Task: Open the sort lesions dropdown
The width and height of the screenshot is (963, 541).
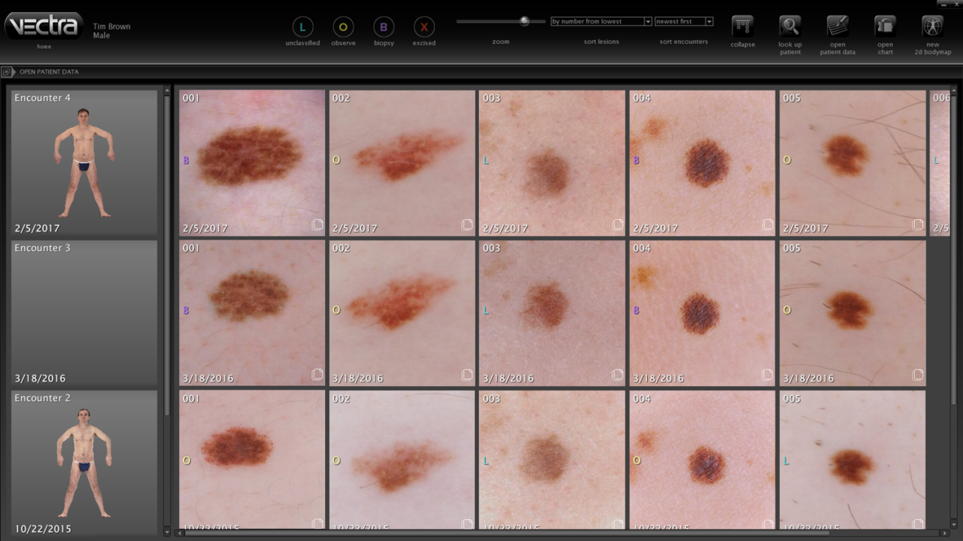Action: pos(601,22)
